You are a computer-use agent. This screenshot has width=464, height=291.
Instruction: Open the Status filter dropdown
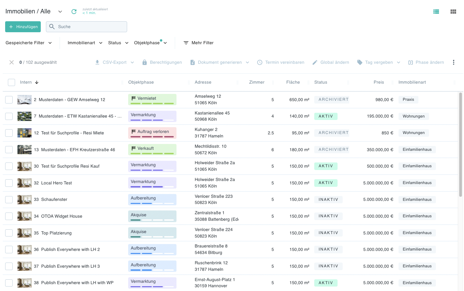click(118, 43)
